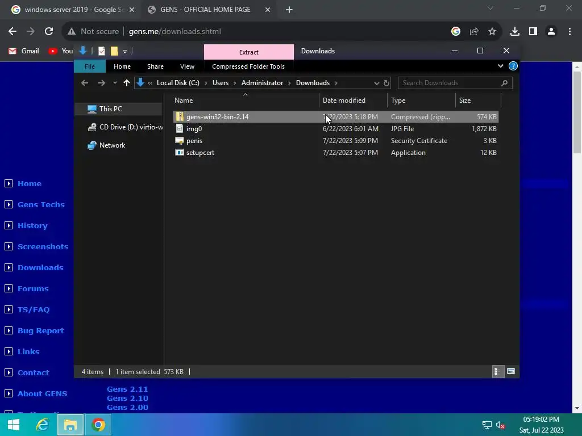The height and width of the screenshot is (436, 582).
Task: Share this page via Chrome share icon
Action: (474, 32)
